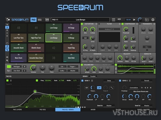Toggle the Send 1 blue enable square
The height and width of the screenshot is (120, 161).
pyautogui.click(x=82, y=81)
